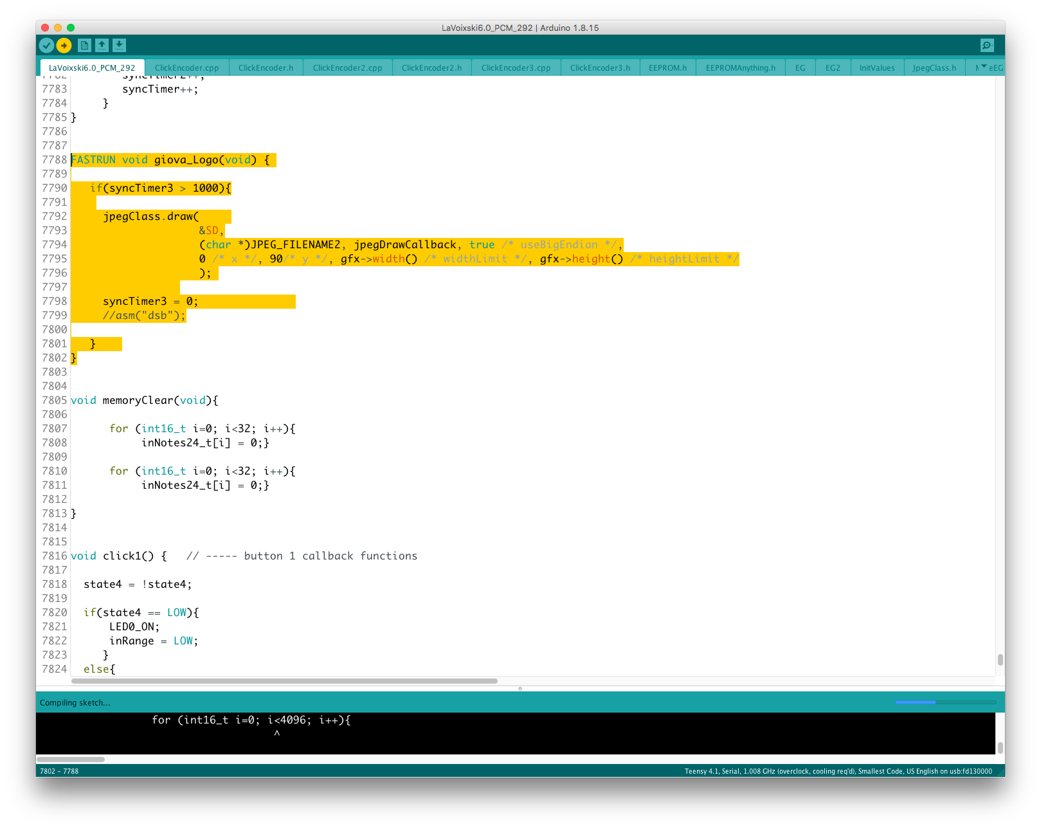Click line number 7805 in gutter
Viewport: 1041px width, 829px height.
tap(55, 400)
